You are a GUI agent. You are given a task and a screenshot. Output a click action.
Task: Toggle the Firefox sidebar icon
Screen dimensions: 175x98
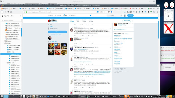point(131,12)
